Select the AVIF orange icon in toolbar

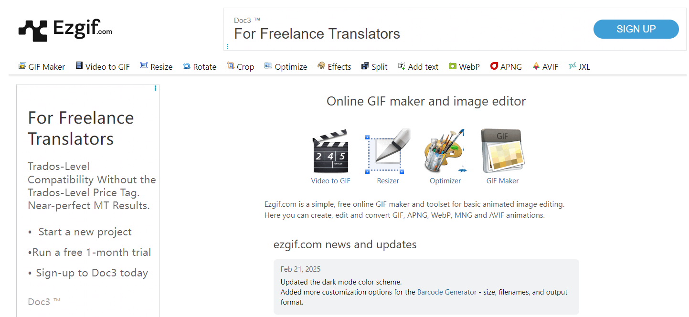[536, 66]
